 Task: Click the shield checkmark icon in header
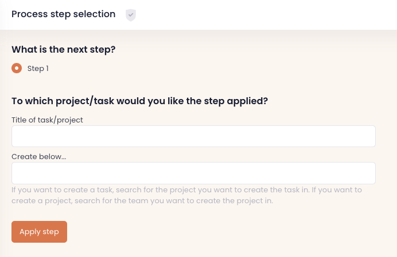(131, 15)
